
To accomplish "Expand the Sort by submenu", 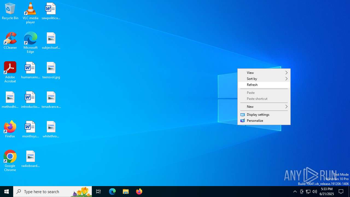I will tap(264, 79).
